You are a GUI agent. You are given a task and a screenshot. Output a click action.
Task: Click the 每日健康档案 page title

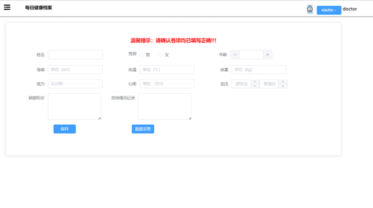point(39,8)
